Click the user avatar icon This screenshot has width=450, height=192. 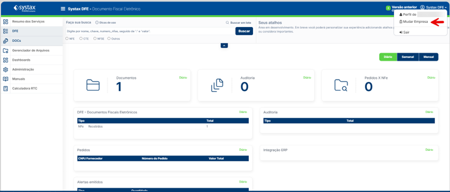click(422, 7)
